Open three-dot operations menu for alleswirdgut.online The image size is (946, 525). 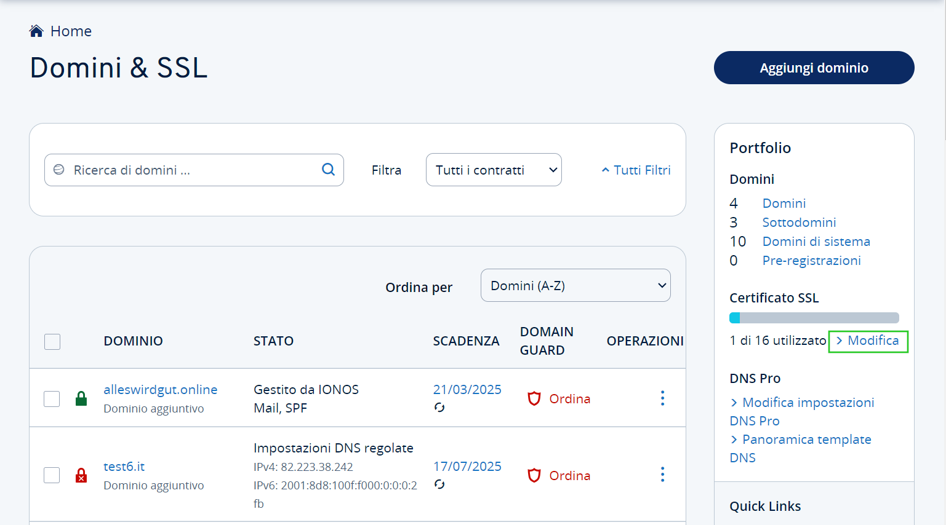click(663, 398)
